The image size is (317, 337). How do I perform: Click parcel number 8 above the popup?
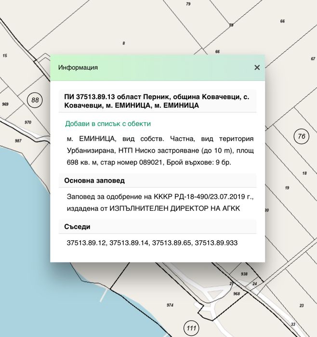coord(124,43)
